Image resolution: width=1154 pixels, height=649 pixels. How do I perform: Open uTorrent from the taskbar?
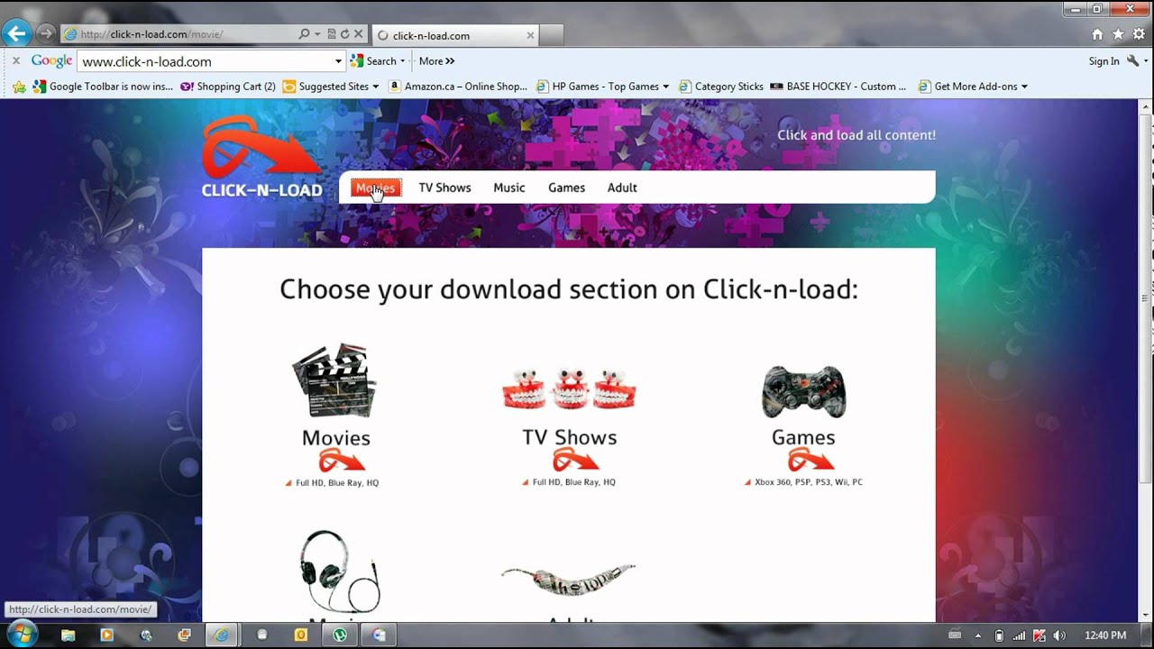click(340, 635)
